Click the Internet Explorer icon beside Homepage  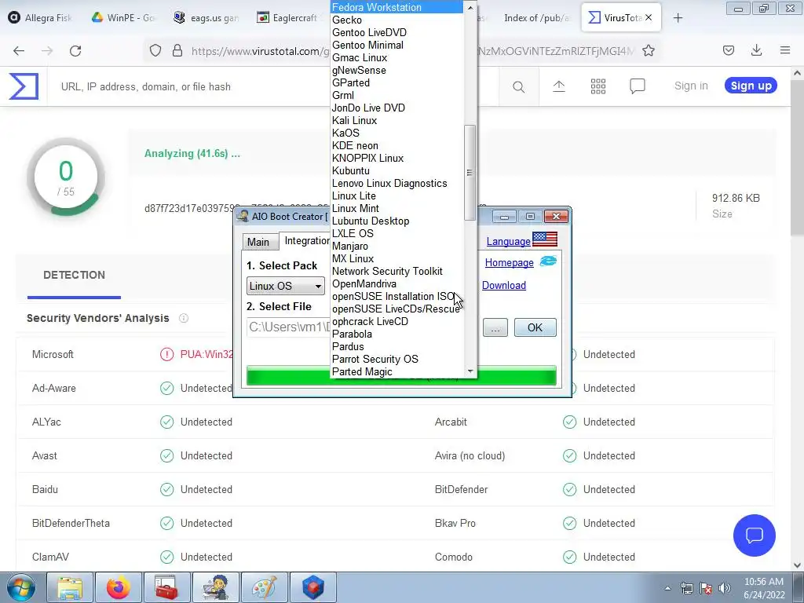(548, 261)
